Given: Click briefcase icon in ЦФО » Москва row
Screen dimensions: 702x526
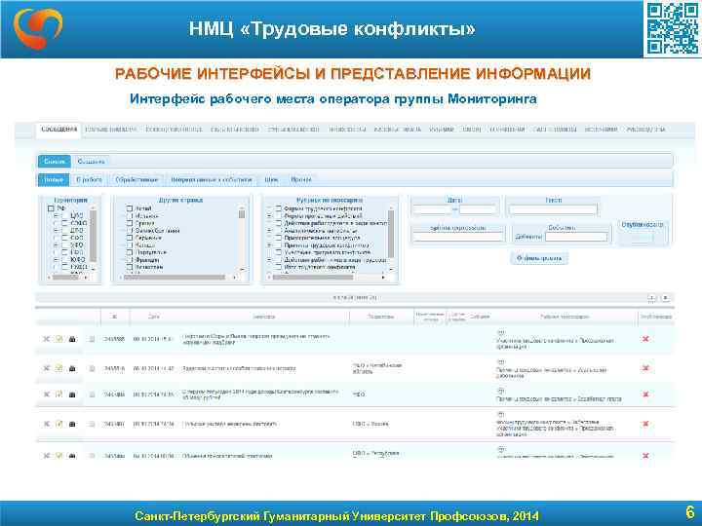Looking at the screenshot, I should [72, 424].
